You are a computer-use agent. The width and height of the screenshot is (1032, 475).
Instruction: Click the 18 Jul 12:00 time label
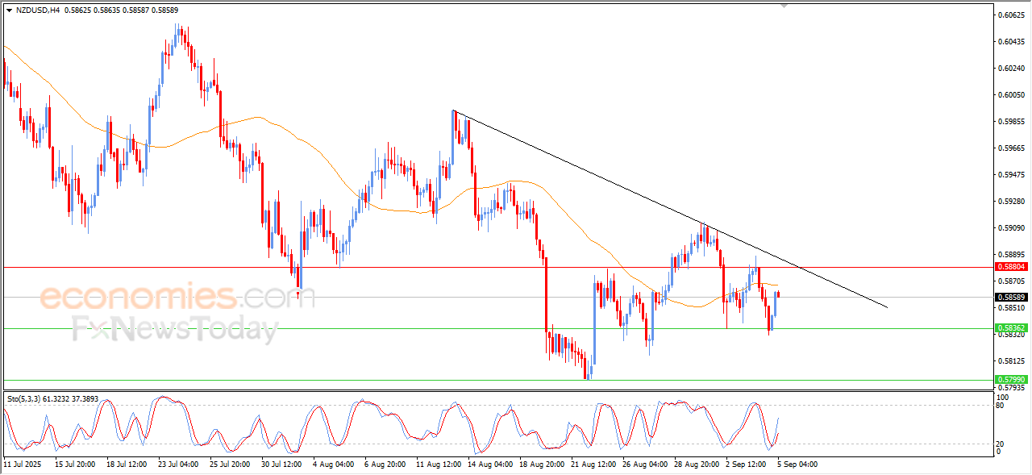tap(127, 465)
